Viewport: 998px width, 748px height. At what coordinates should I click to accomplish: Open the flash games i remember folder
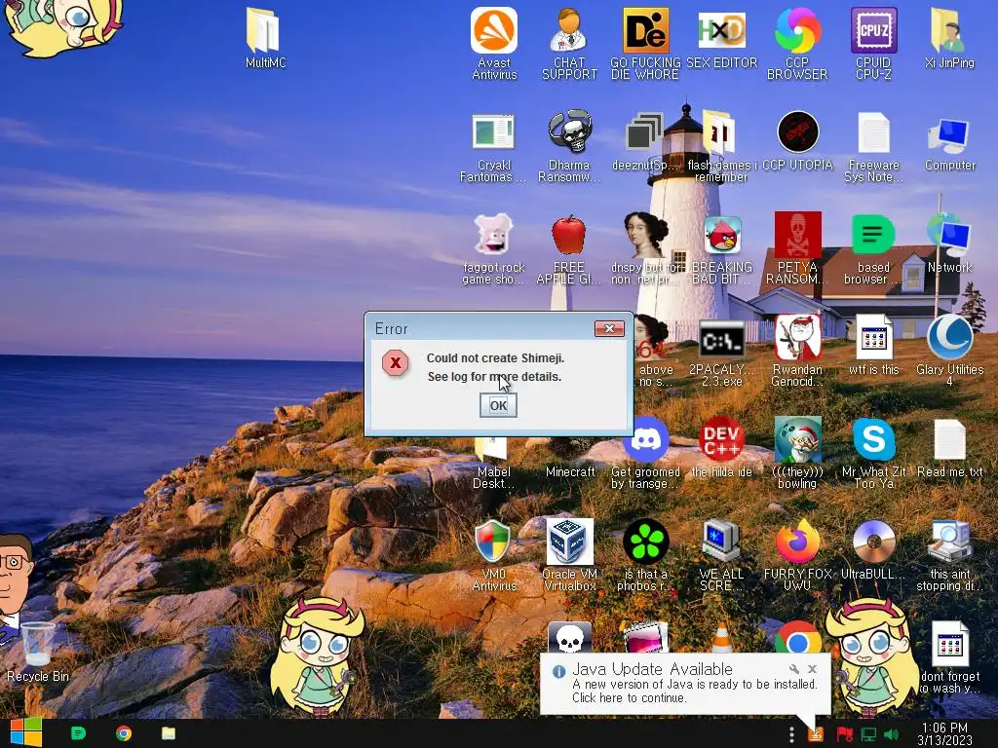coord(721,146)
